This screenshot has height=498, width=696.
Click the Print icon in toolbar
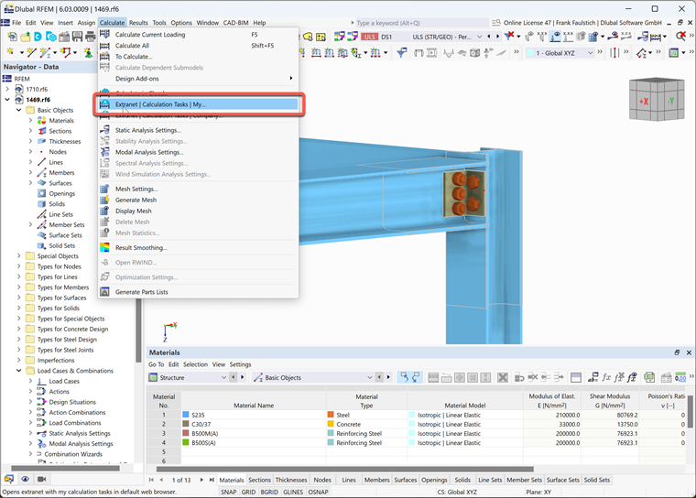click(91, 37)
